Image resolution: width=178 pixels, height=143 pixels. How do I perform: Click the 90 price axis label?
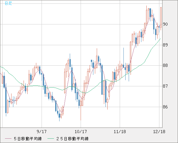click(165, 24)
